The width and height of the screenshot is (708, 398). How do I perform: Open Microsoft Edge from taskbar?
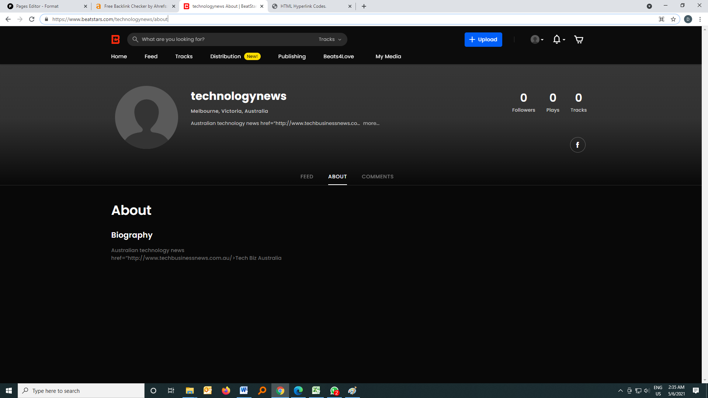click(298, 391)
